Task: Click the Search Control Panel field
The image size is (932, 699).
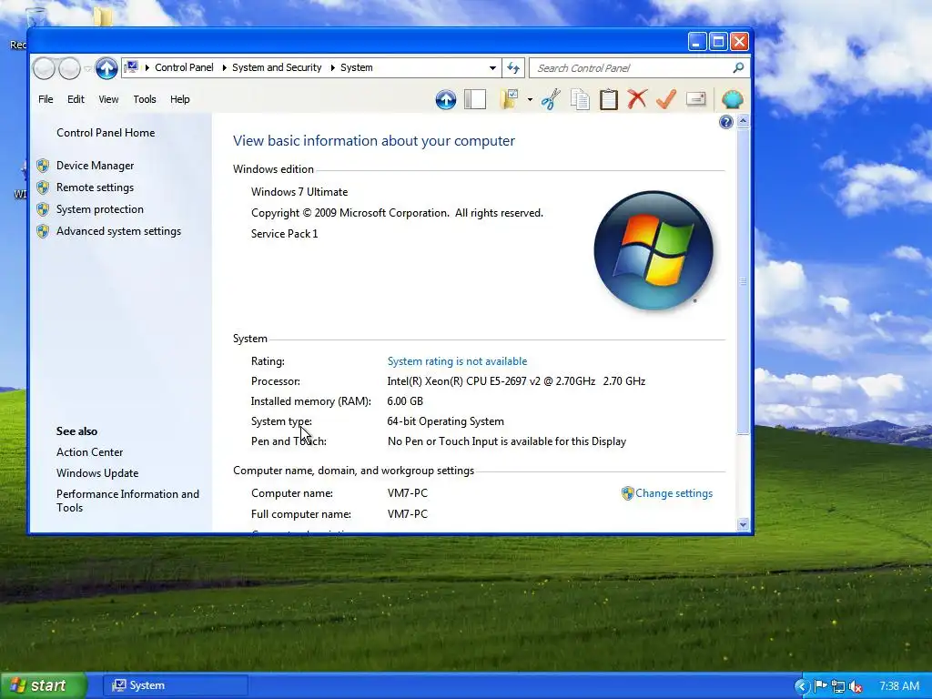Action: [x=633, y=67]
